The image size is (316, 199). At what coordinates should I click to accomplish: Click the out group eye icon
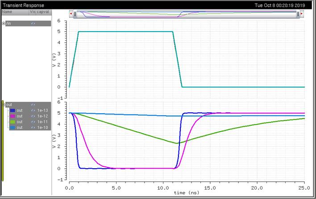pyautogui.click(x=33, y=104)
